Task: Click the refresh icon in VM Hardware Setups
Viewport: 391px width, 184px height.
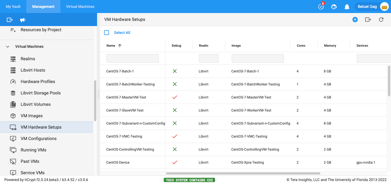Action: click(x=381, y=20)
